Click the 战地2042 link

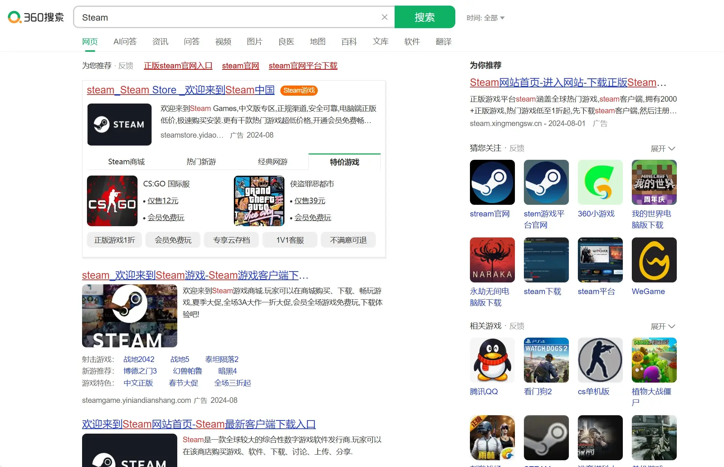(x=139, y=359)
